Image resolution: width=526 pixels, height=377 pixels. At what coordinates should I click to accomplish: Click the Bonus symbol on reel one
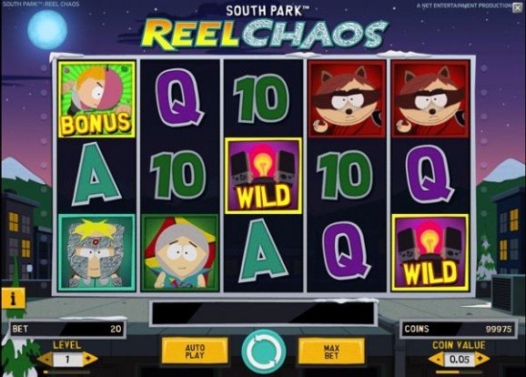[96, 99]
